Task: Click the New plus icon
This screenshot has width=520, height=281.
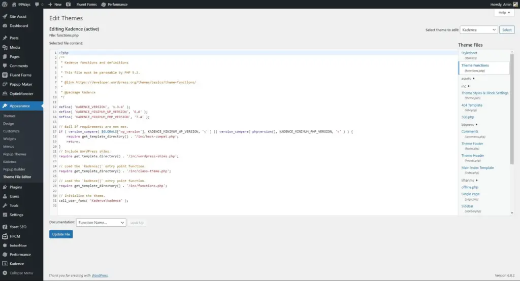Action: click(x=50, y=4)
